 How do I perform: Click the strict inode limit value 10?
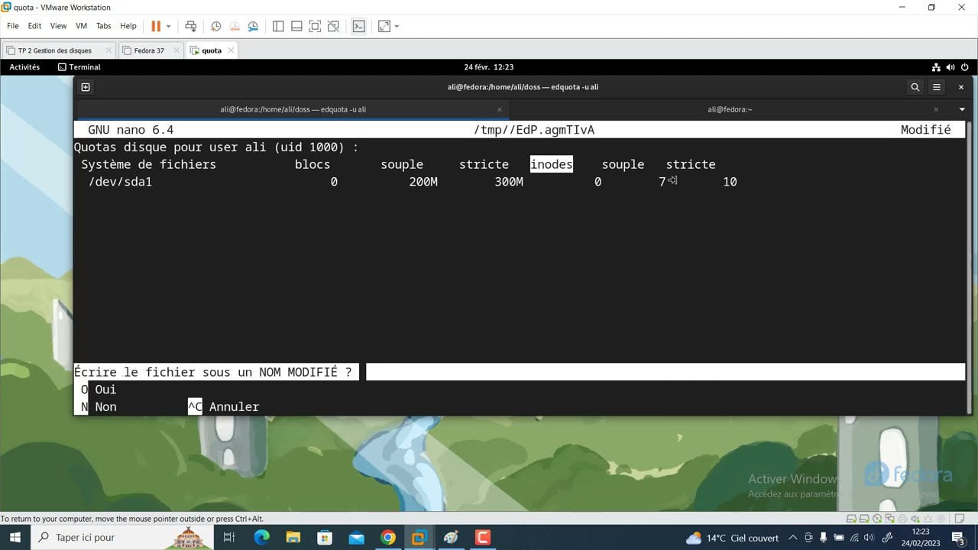point(730,182)
